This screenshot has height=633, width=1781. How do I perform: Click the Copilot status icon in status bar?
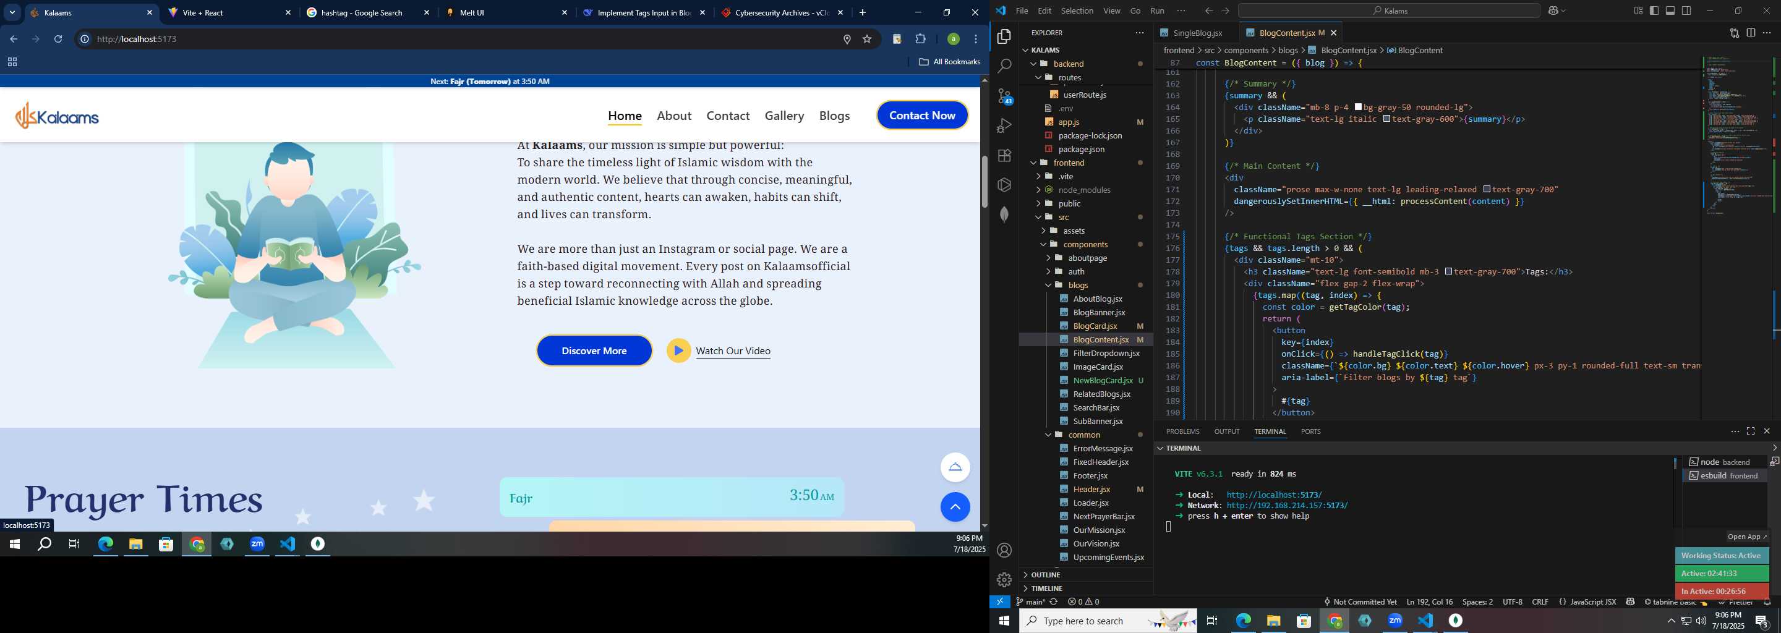1630,602
